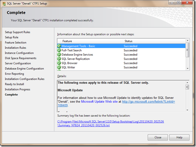Click green check icon beside SQL Writer
Viewport: 196px width, 147px height.
[x=59, y=67]
